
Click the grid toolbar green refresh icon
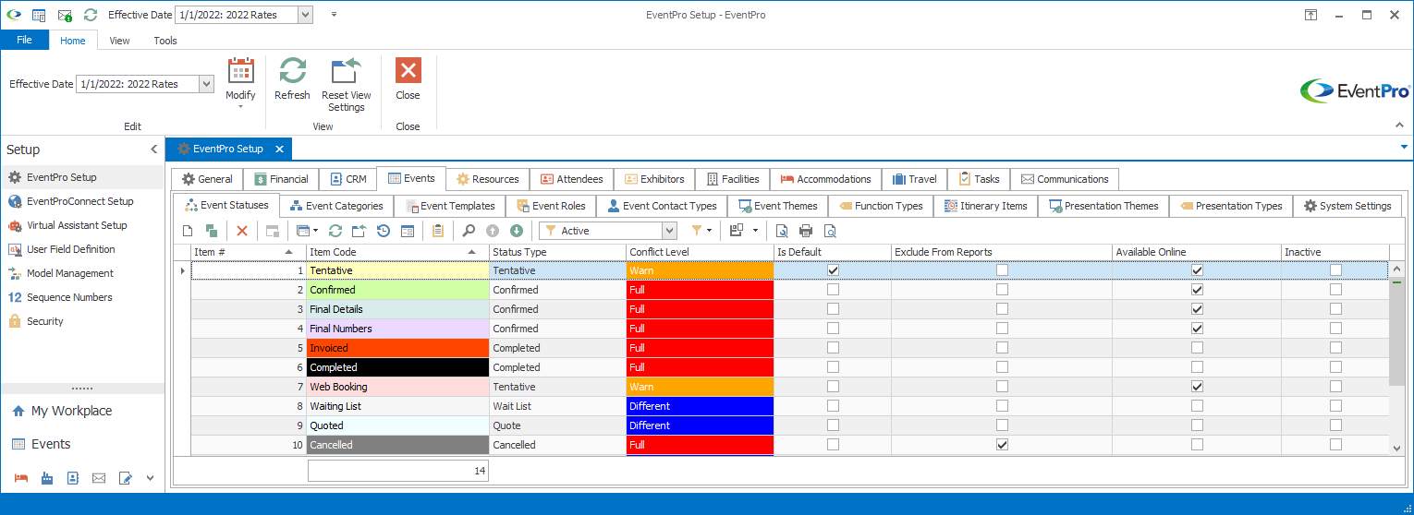click(335, 231)
